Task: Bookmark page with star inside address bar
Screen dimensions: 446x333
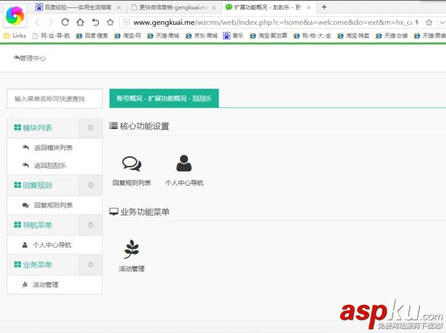Action: tap(429, 22)
